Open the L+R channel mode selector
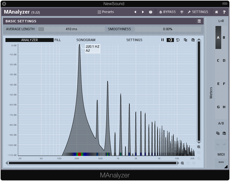Image resolution: width=230 pixels, height=181 pixels. tap(221, 21)
